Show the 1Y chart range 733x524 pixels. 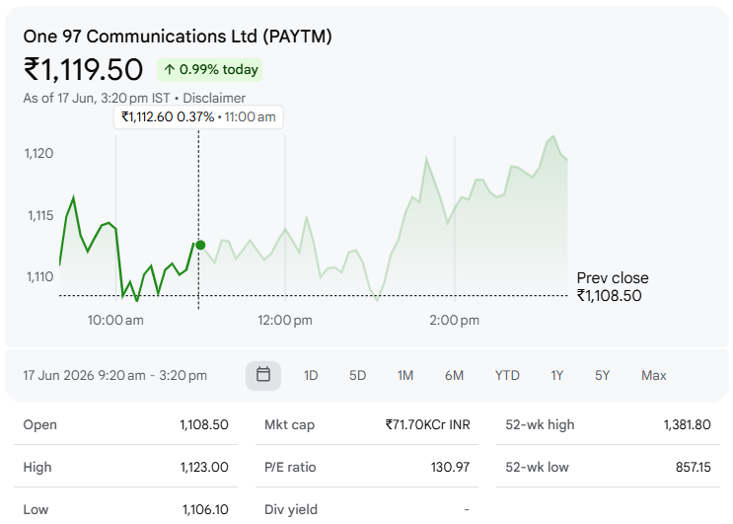tap(556, 376)
